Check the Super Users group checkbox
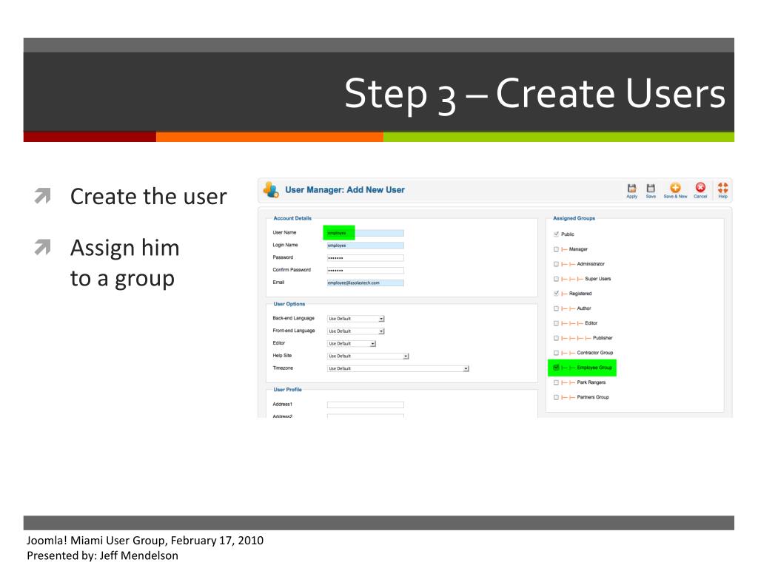The width and height of the screenshot is (758, 568). click(556, 279)
